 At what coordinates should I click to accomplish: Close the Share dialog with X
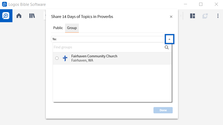pos(171,17)
